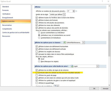The height and width of the screenshot is (91, 111).
Task: Toggle Afficher les valeurs des points de données
Action: [x=37, y=28]
